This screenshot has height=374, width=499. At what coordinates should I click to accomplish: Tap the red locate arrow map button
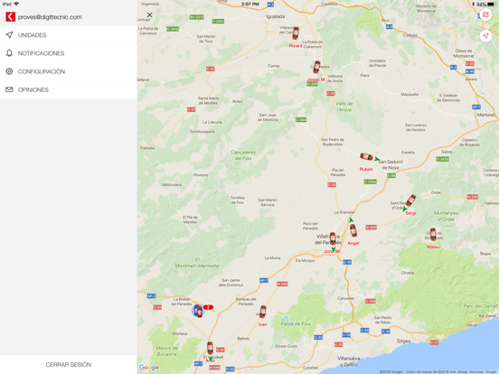coord(485,35)
